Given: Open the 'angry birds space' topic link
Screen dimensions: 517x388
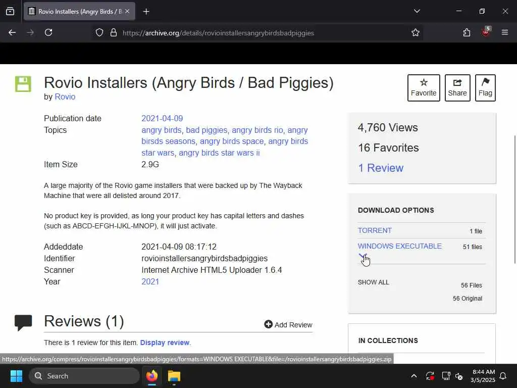Looking at the screenshot, I should (232, 141).
